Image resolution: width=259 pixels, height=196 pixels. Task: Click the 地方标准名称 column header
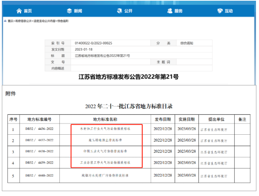tap(105, 119)
